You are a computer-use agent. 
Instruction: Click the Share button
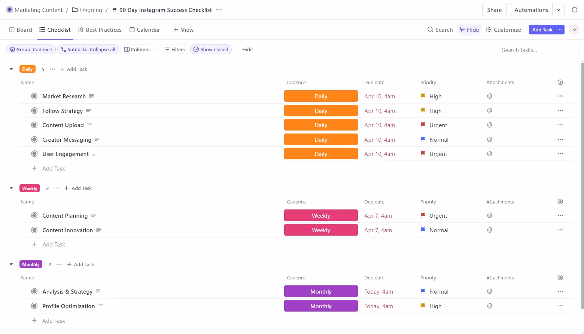[494, 9]
